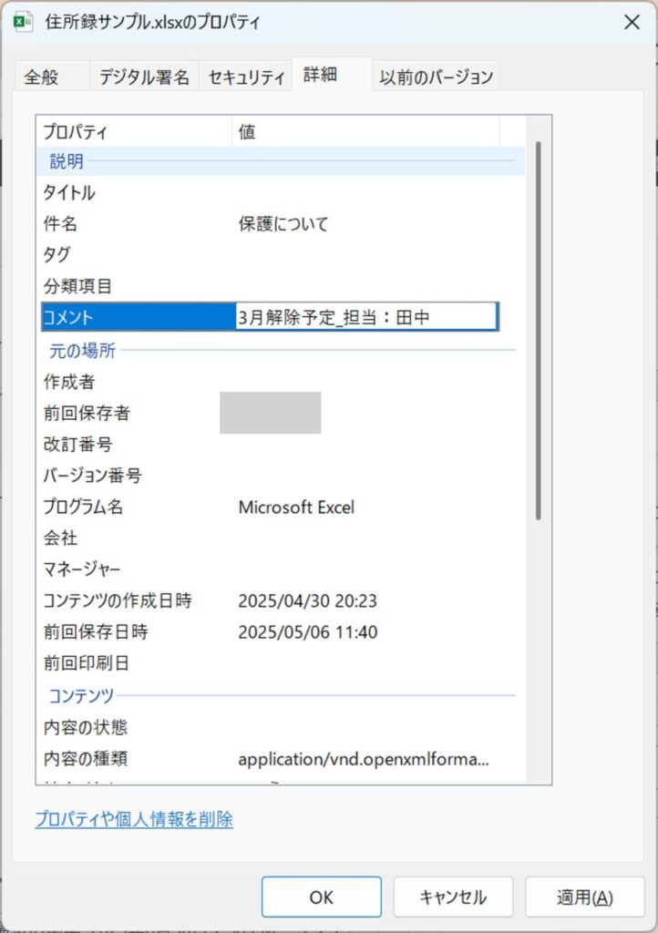Select the 内容の種類 property row
658x933 pixels.
point(280,758)
